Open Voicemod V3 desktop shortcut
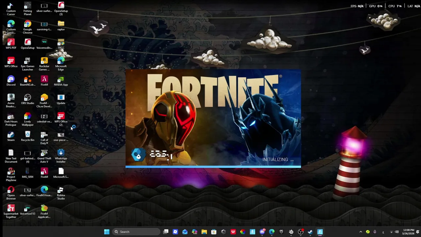 coord(28,210)
